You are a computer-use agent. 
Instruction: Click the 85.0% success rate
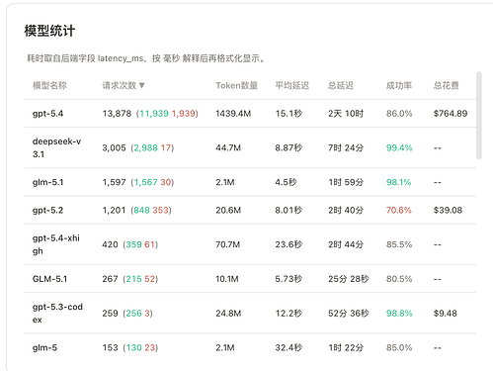(399, 347)
